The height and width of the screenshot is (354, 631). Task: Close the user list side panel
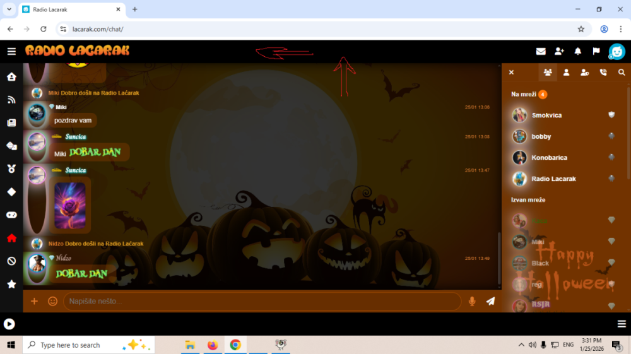(511, 73)
